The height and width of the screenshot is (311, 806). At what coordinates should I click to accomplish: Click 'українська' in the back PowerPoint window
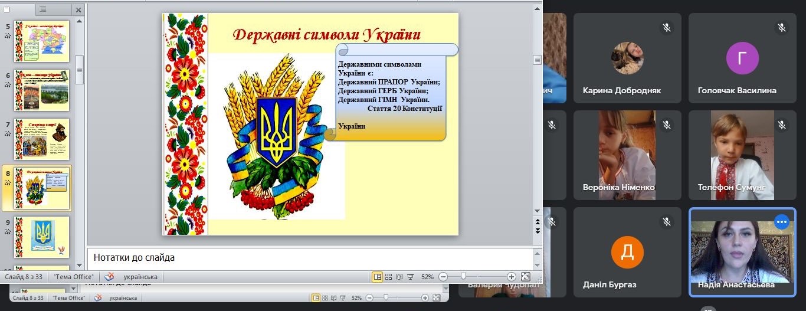click(x=123, y=298)
